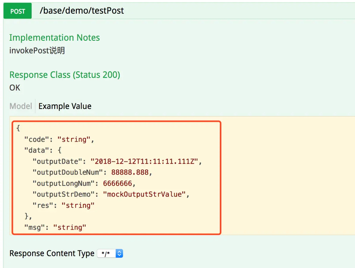Click the Response Content Type stepper arrows
The image size is (355, 268).
click(120, 253)
